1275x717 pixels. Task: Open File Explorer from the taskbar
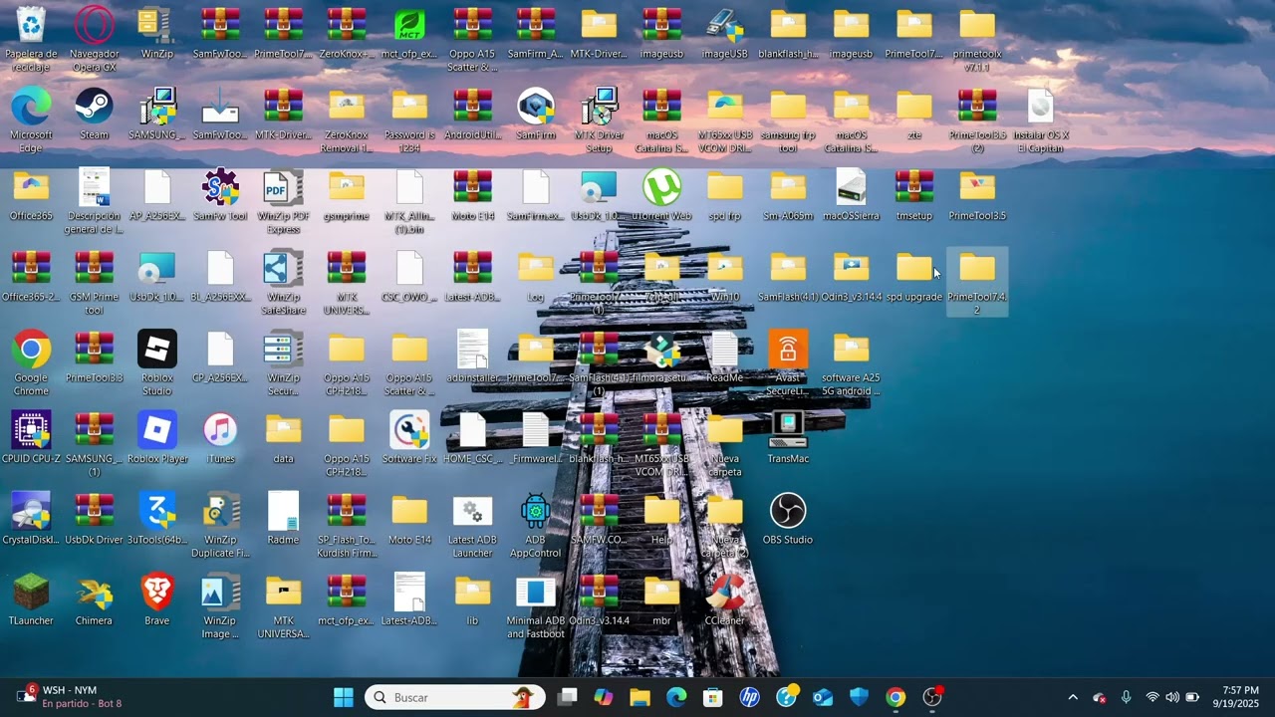639,697
